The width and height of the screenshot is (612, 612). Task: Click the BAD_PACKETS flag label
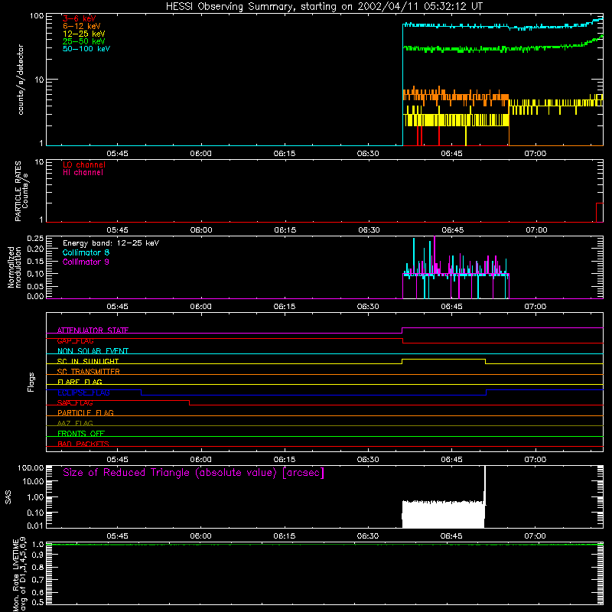[83, 444]
